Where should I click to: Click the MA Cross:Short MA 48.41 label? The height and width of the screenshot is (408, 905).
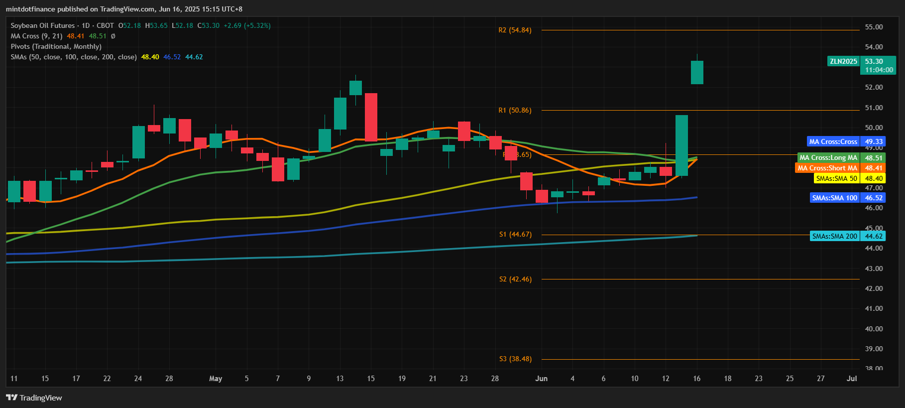(x=840, y=168)
